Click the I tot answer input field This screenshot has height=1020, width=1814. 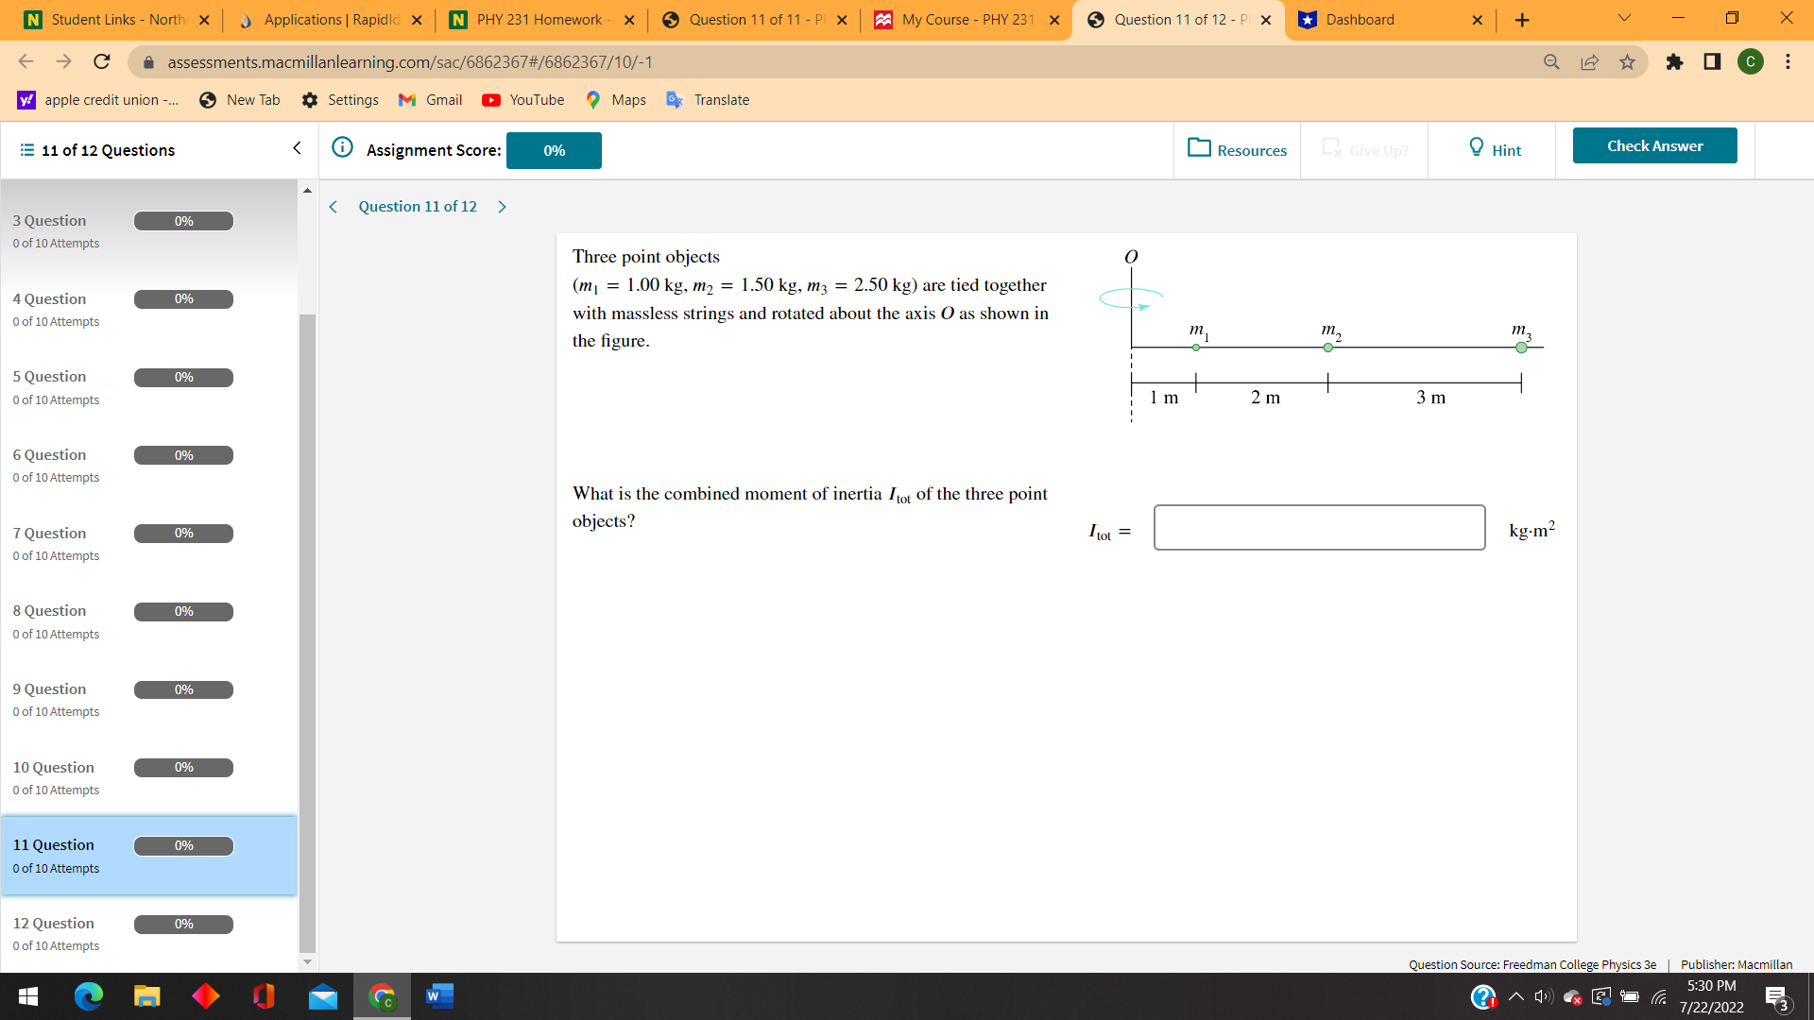click(1319, 527)
